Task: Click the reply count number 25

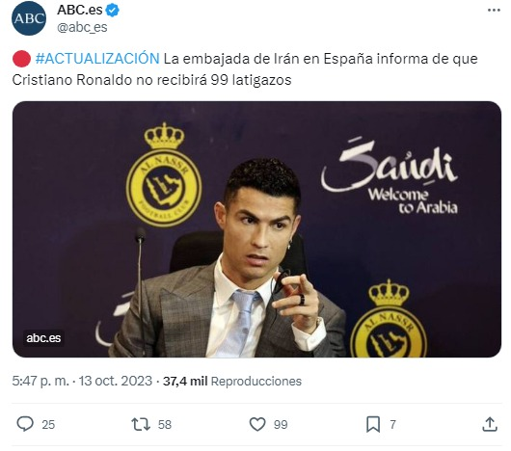Action: coord(48,425)
